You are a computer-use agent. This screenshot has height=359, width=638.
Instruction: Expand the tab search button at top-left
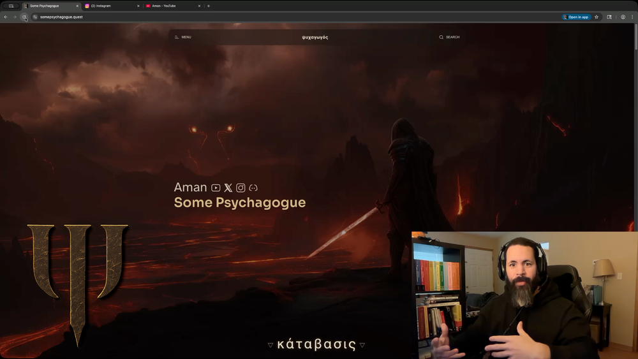coord(11,6)
